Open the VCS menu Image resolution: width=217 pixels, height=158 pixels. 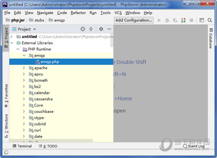point(118,13)
